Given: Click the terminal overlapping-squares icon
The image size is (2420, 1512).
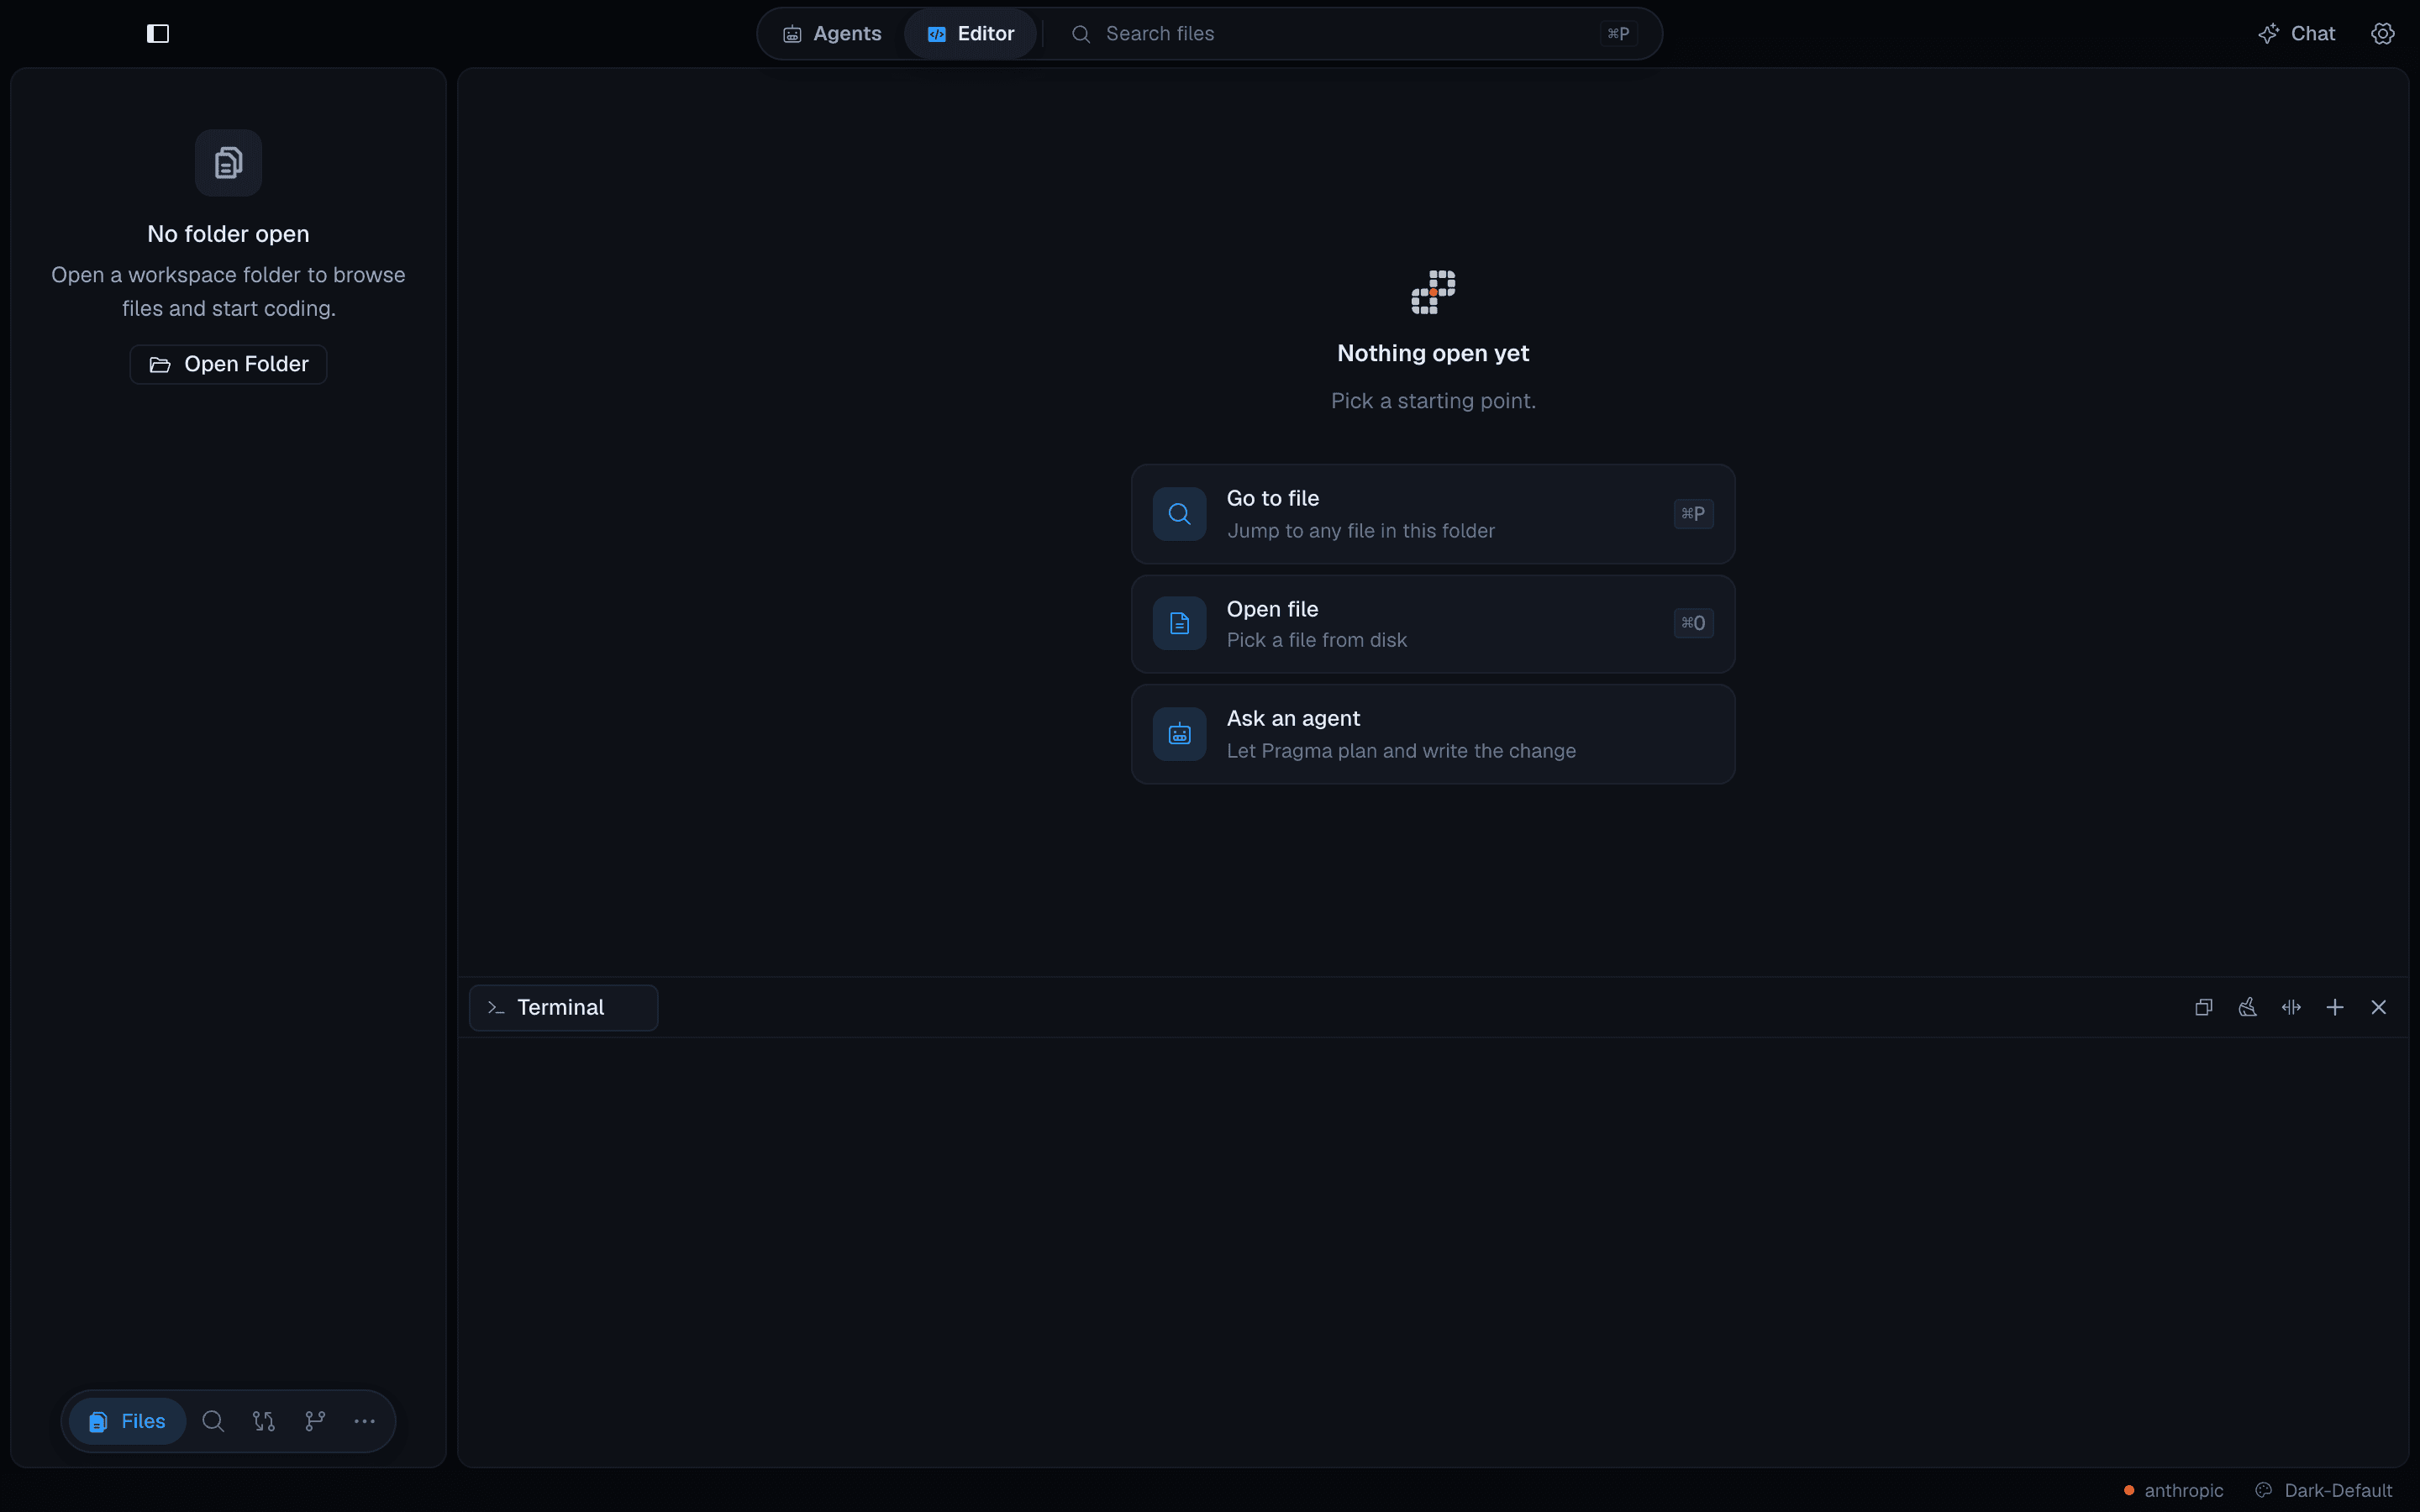Looking at the screenshot, I should (2203, 1008).
